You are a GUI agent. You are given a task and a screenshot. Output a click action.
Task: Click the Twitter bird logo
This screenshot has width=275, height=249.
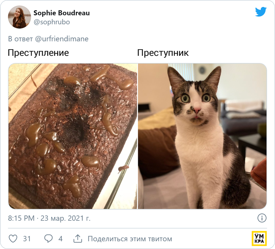261,12
